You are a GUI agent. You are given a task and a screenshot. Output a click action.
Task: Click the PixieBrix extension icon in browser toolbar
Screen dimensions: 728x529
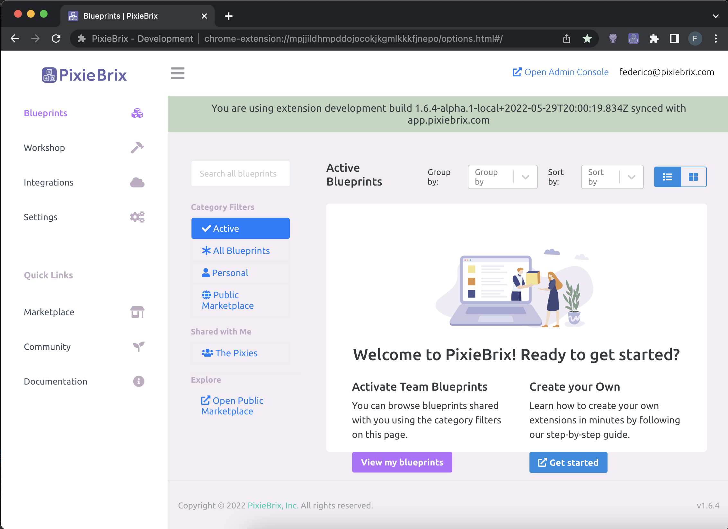633,39
